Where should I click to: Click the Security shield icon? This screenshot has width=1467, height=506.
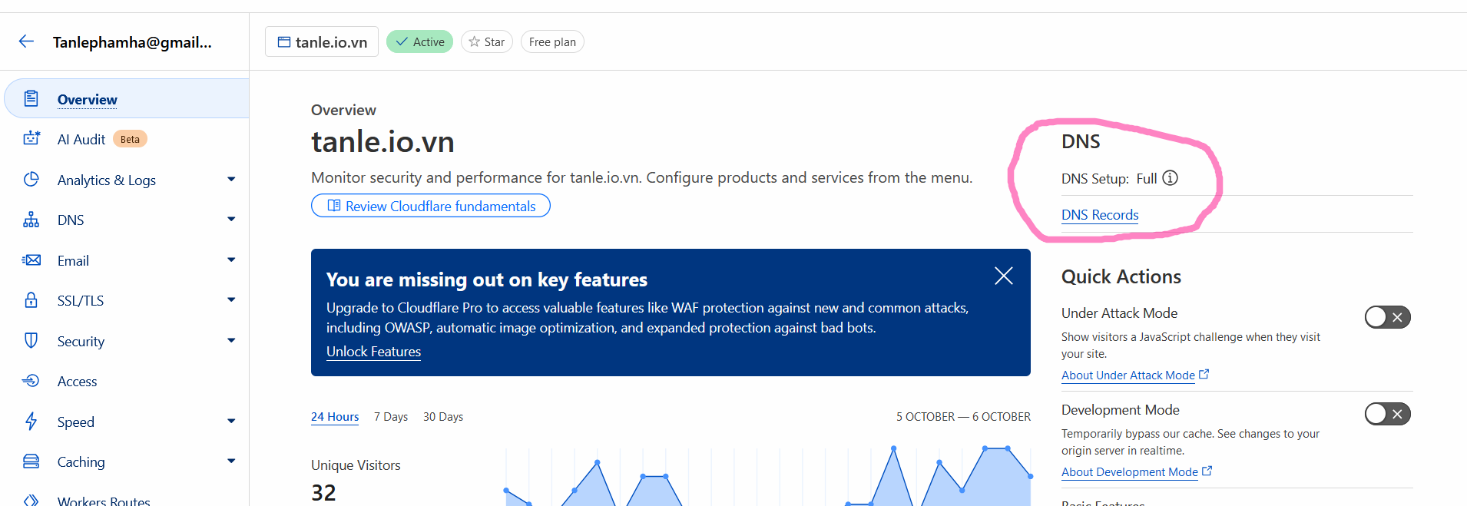pyautogui.click(x=31, y=341)
